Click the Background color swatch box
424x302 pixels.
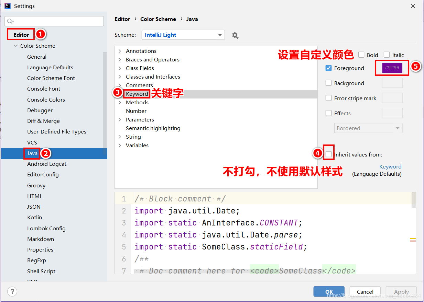click(x=392, y=83)
